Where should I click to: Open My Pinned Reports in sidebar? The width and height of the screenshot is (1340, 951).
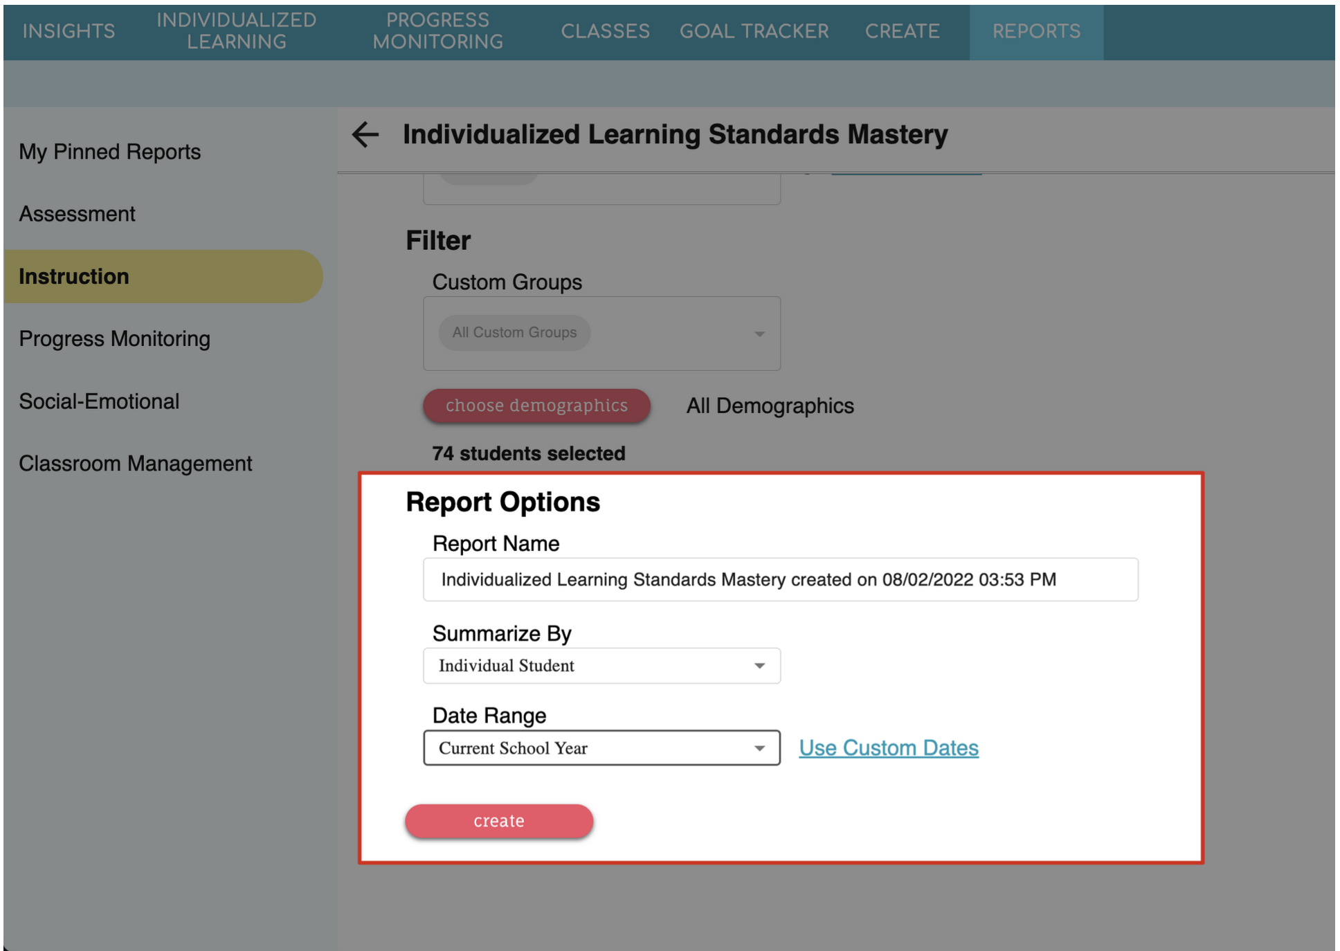pos(109,152)
